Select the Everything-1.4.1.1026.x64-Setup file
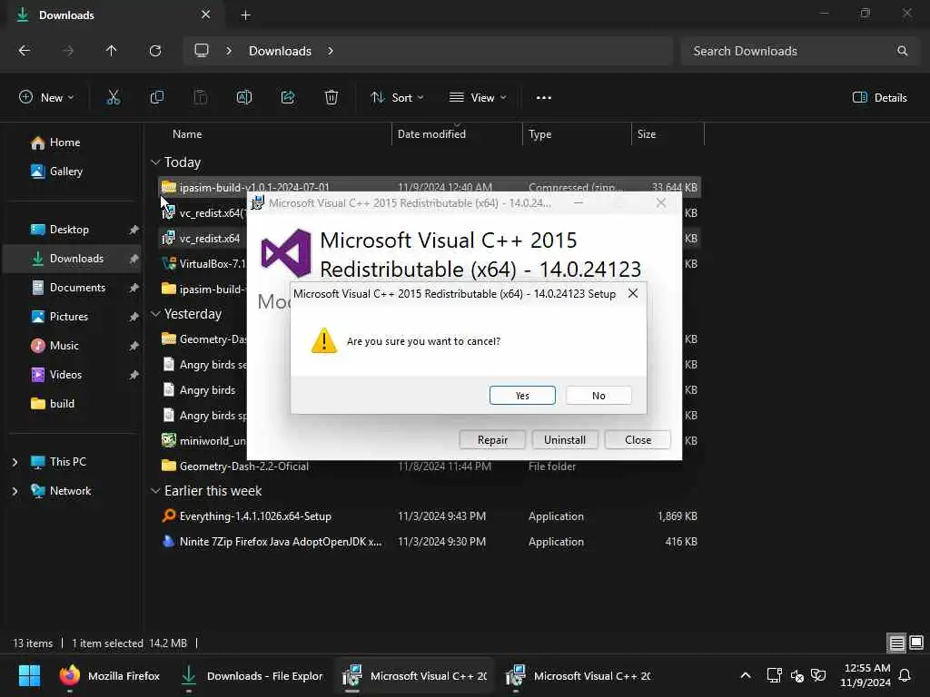The image size is (930, 697). [430, 516]
